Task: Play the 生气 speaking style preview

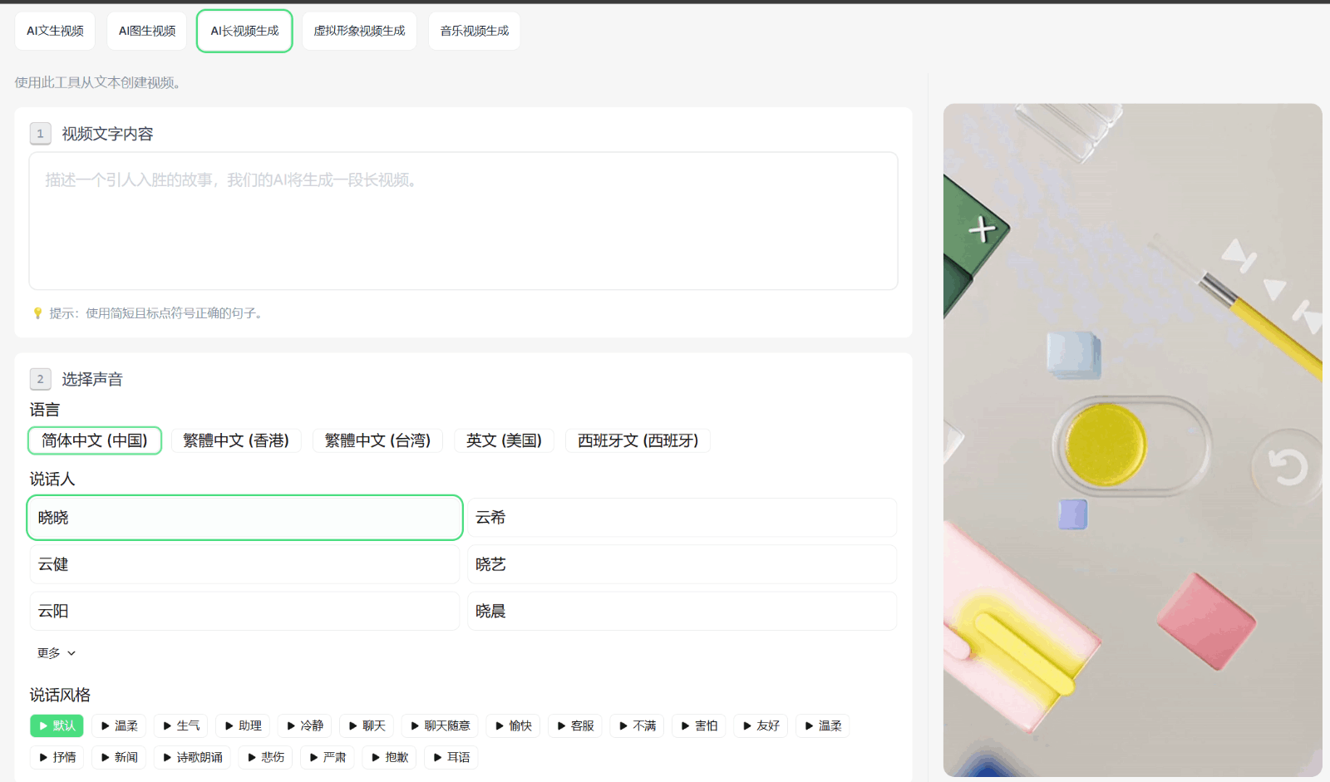Action: tap(180, 725)
